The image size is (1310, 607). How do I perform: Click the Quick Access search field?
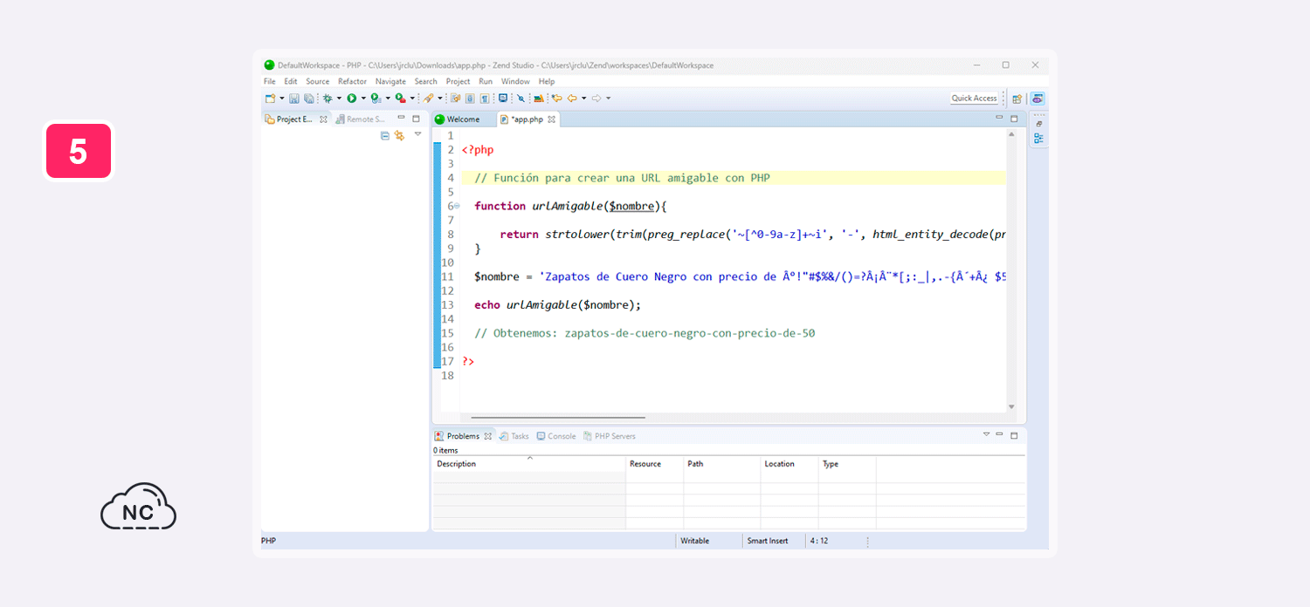pyautogui.click(x=975, y=99)
